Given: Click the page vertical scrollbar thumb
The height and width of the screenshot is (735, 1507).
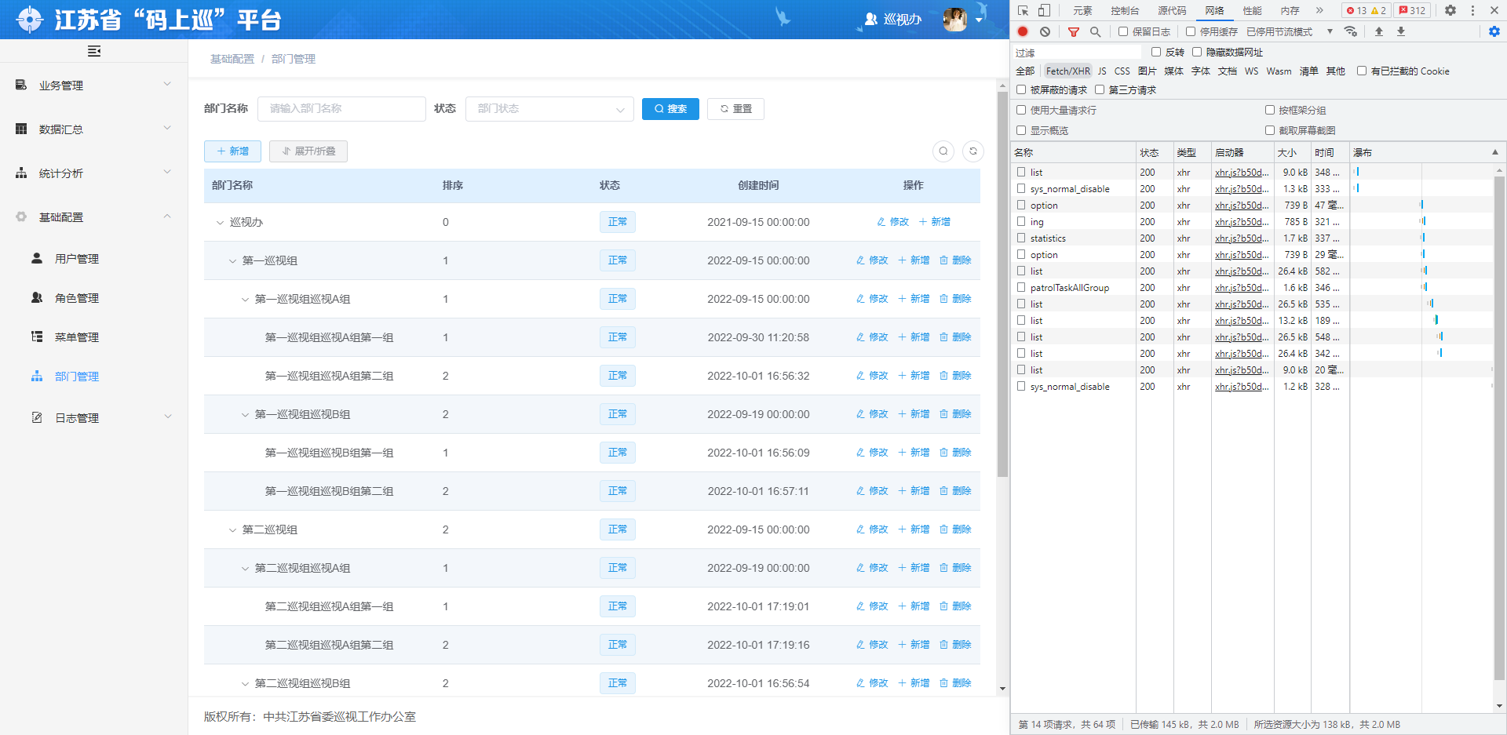Looking at the screenshot, I should tap(1002, 284).
